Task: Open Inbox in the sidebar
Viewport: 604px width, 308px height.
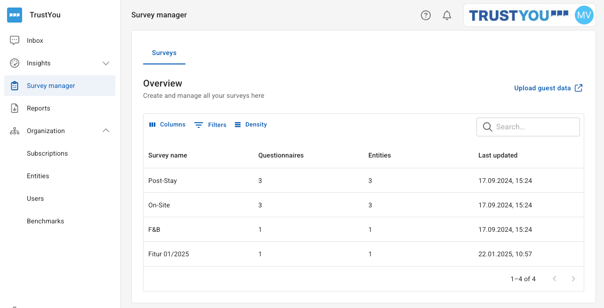Action: pos(60,40)
